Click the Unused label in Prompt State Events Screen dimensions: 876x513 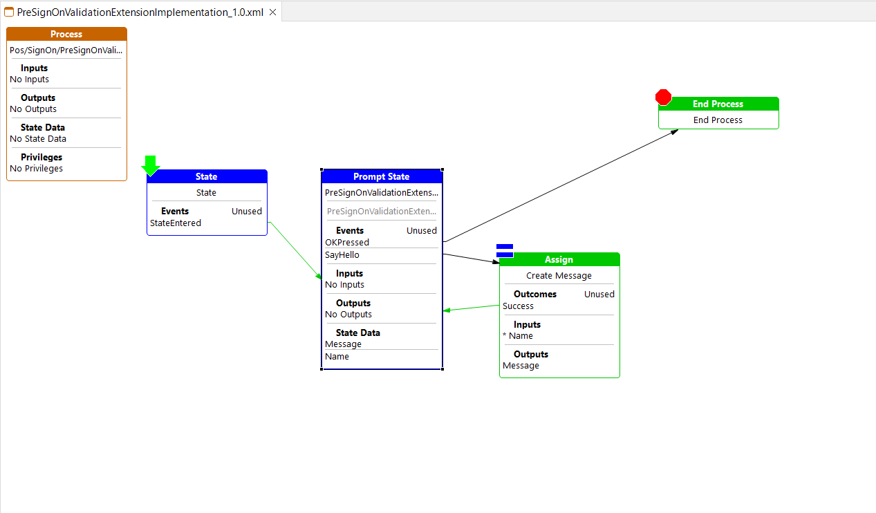click(422, 231)
